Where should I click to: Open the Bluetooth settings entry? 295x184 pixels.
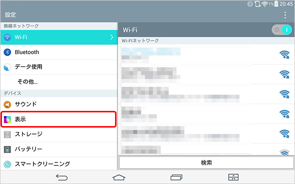coord(59,52)
